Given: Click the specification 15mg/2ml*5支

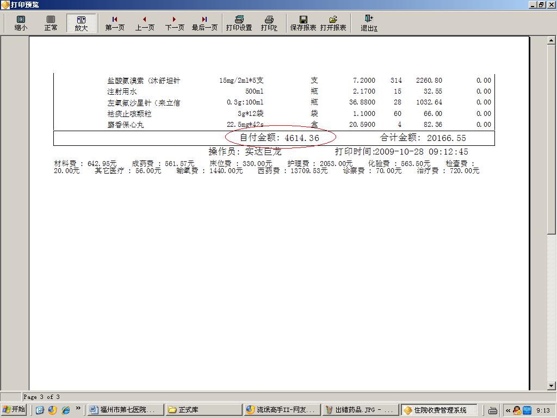Looking at the screenshot, I should click(x=241, y=81).
